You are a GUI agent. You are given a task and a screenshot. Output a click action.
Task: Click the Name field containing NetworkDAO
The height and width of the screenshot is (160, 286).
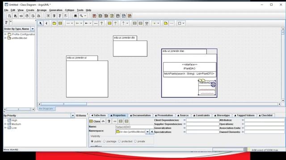pyautogui.click(x=135, y=127)
